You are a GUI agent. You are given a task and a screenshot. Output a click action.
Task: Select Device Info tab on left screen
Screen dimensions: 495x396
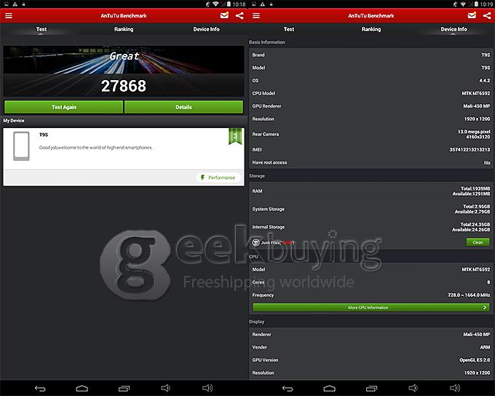click(x=207, y=29)
